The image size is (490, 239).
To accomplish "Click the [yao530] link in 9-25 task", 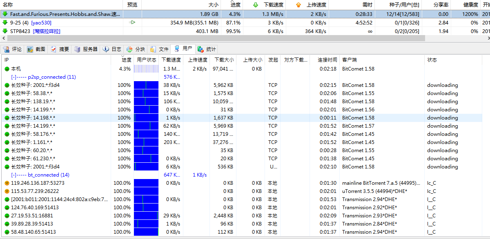I will [41, 23].
